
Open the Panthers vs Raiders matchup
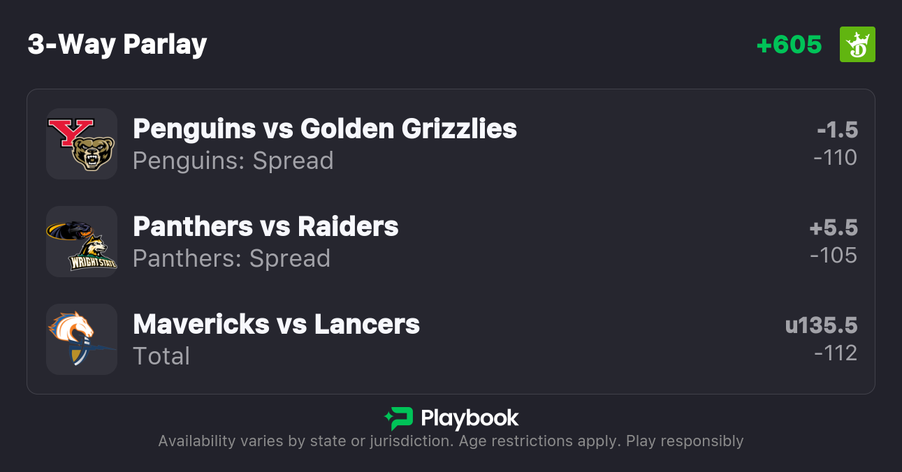[265, 227]
